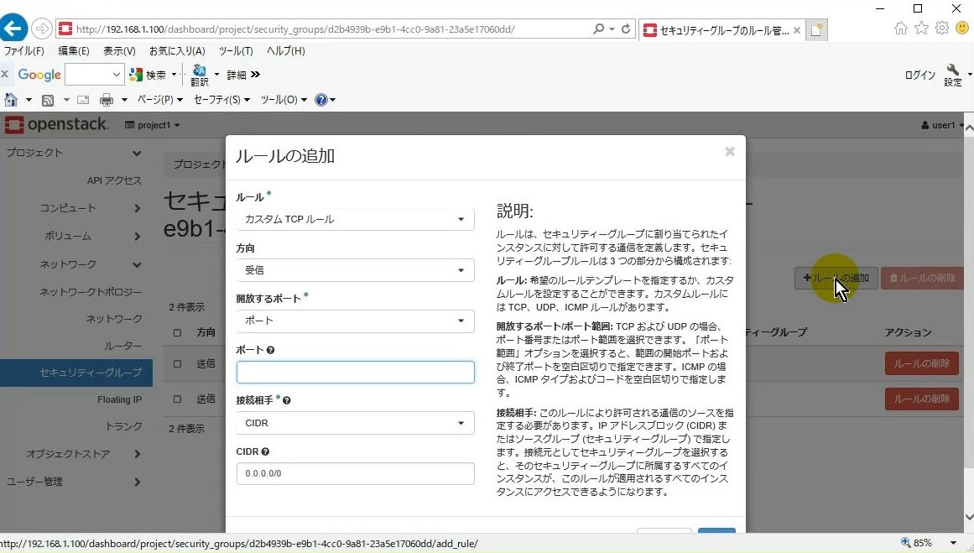The height and width of the screenshot is (553, 974).
Task: Click the 接続相手 help question icon
Action: 286,400
